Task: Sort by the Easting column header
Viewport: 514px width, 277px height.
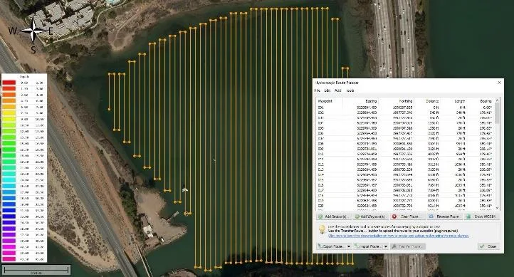Action: click(x=361, y=101)
